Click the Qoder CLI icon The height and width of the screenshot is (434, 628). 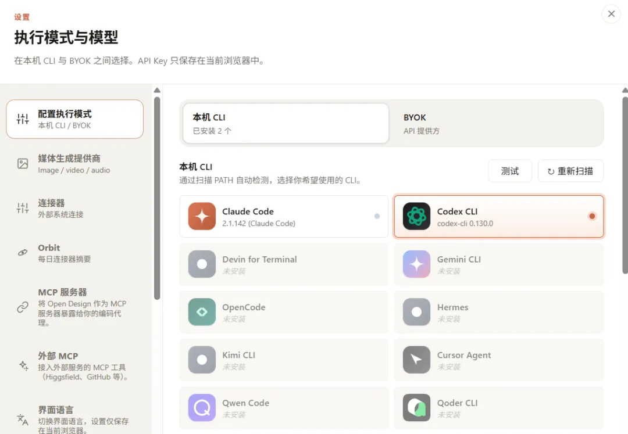click(x=416, y=408)
